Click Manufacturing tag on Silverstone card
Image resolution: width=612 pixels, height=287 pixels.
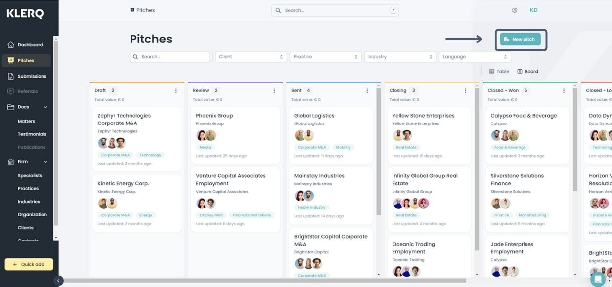point(532,215)
